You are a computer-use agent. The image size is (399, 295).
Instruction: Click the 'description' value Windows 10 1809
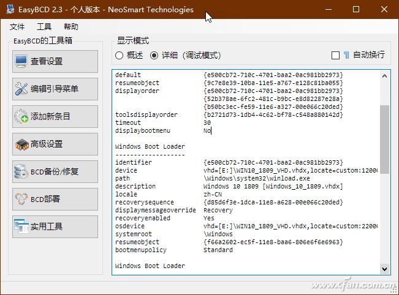pos(273,187)
